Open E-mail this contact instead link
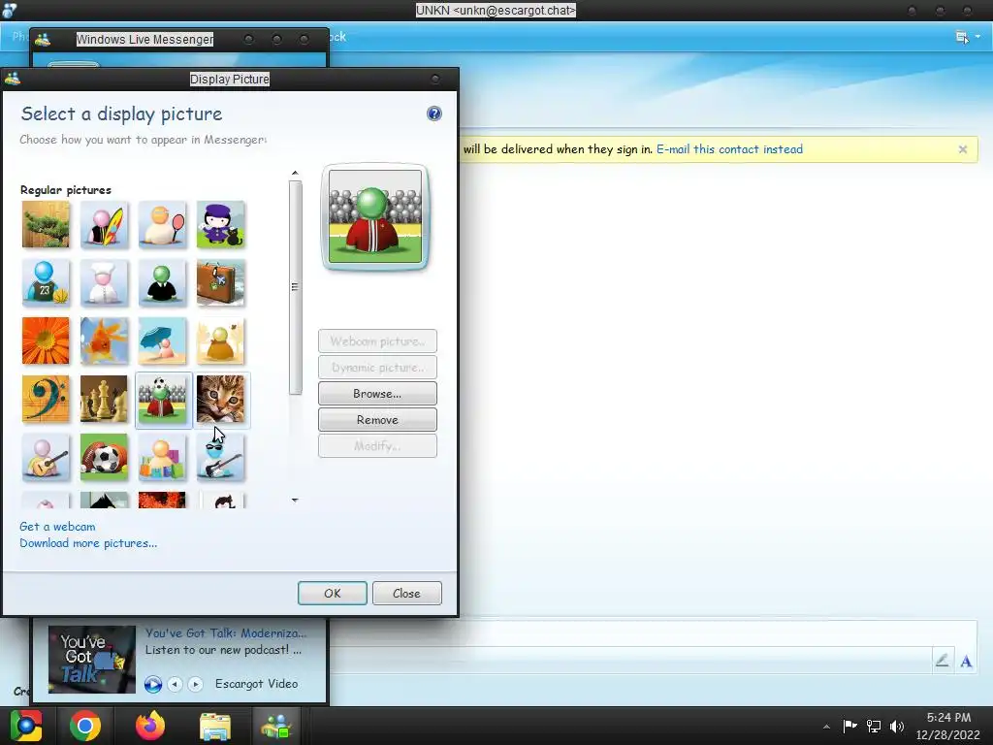The height and width of the screenshot is (745, 993). click(729, 149)
